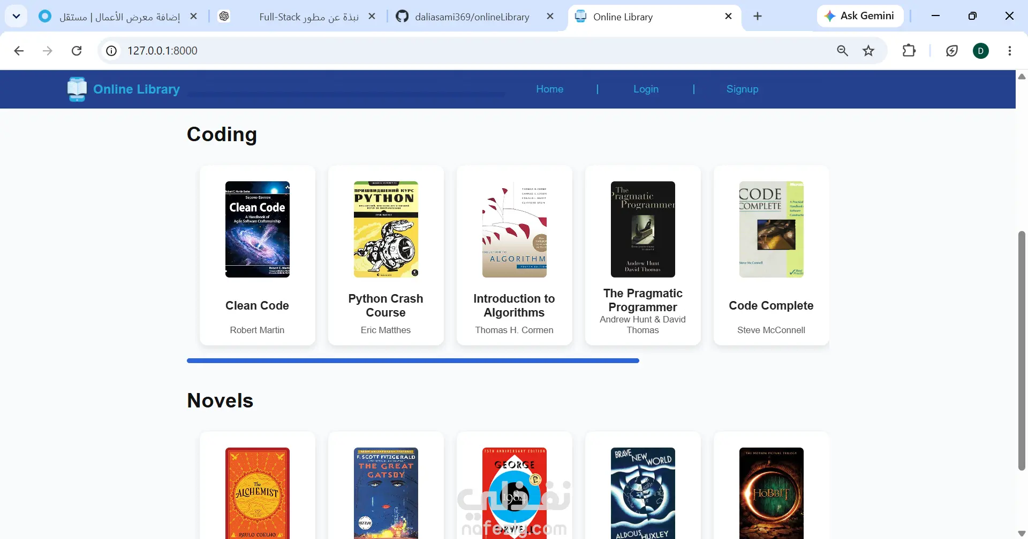This screenshot has width=1028, height=539.
Task: Minimize the Chrome window
Action: pos(936,16)
